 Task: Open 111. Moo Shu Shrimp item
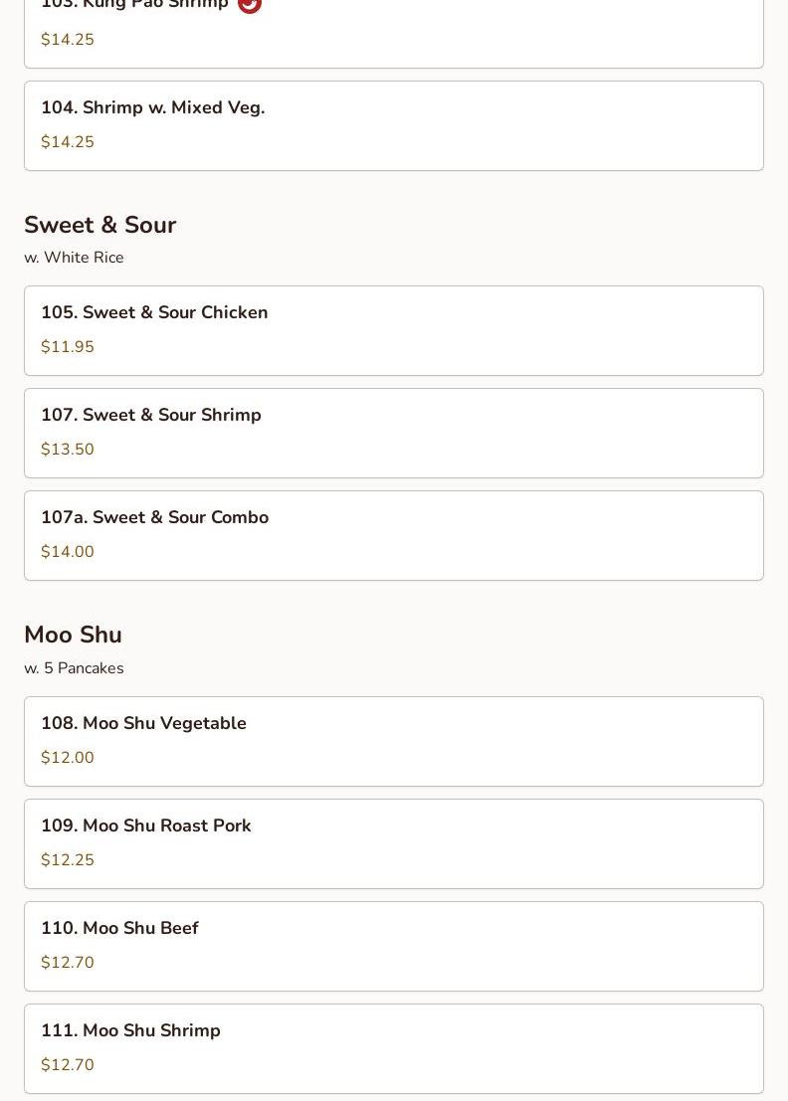393,1048
